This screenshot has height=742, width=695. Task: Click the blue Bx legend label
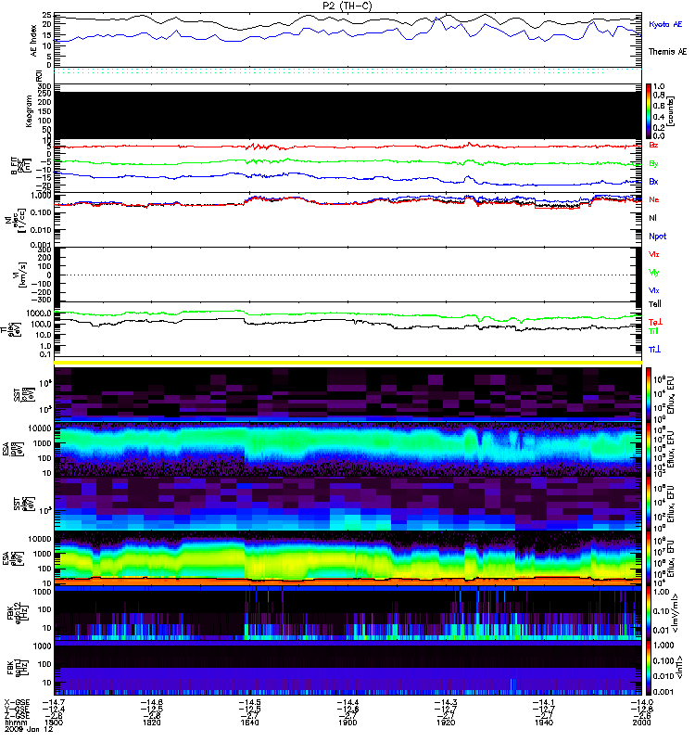click(653, 181)
